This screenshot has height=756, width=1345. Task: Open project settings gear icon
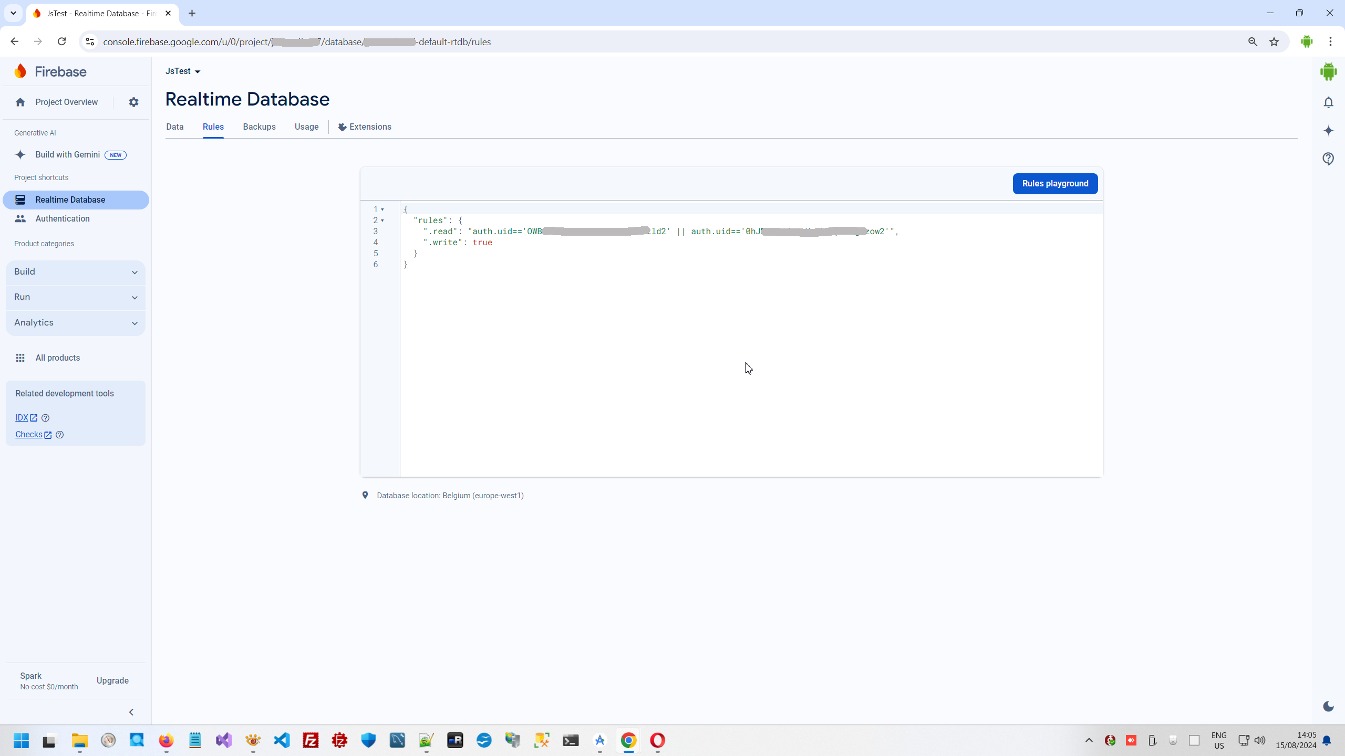133,102
